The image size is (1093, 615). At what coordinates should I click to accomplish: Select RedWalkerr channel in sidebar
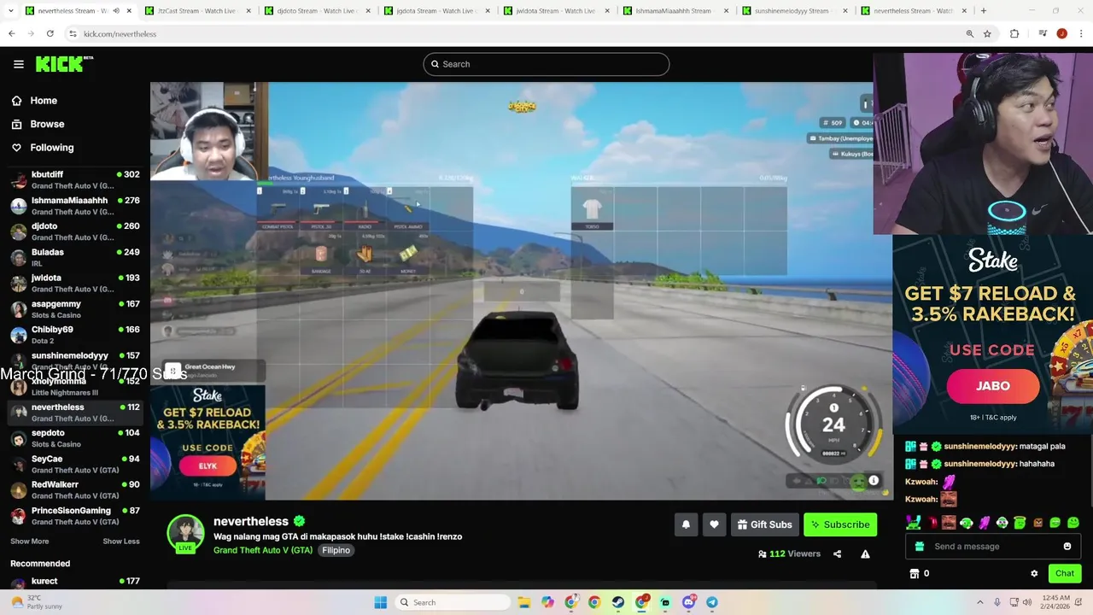(74, 489)
